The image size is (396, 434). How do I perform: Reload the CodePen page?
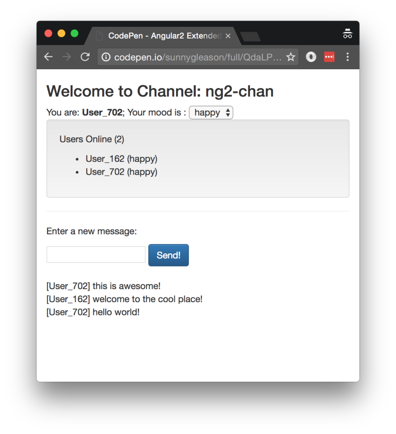coord(85,57)
